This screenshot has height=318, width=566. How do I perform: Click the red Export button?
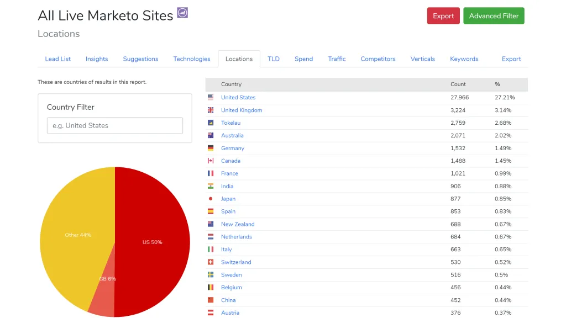point(443,16)
